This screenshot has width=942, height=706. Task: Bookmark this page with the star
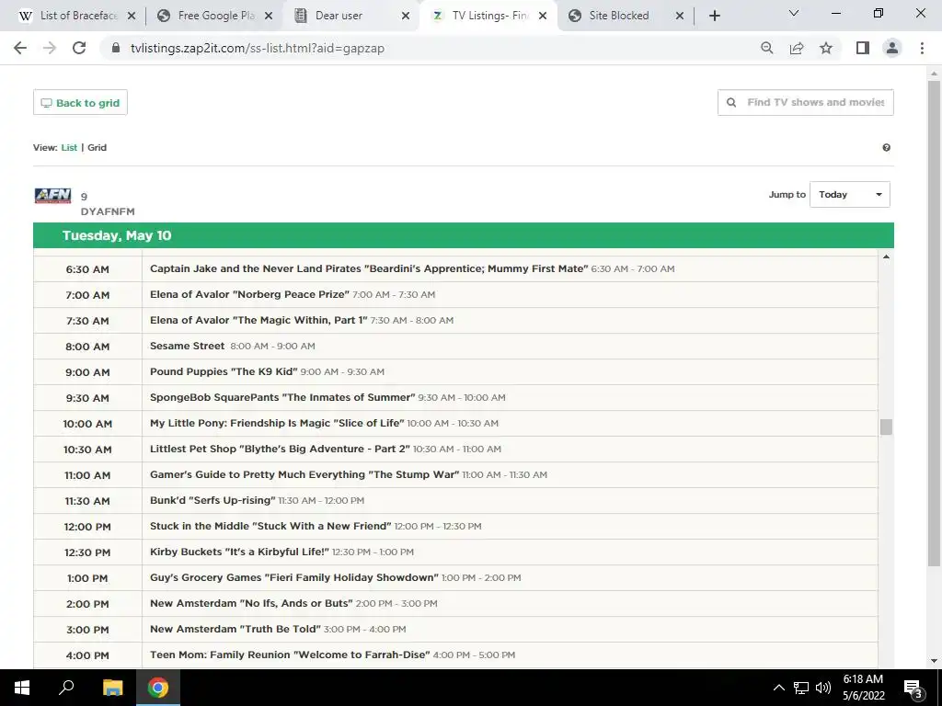(826, 48)
